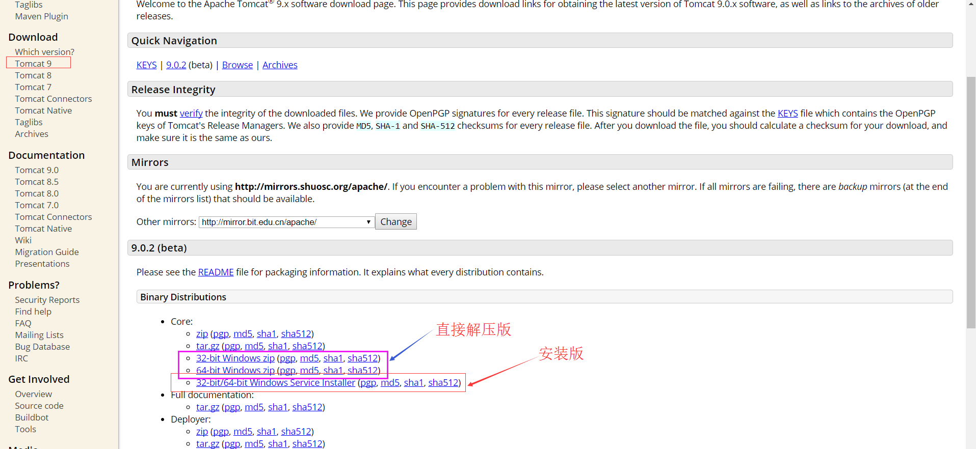The height and width of the screenshot is (449, 976).
Task: Open Find help link
Action: tap(33, 312)
